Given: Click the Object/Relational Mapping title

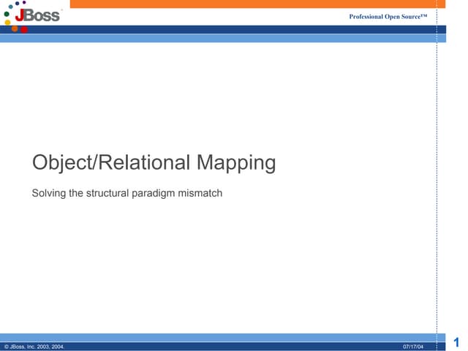Looking at the screenshot, I should pos(154,162).
